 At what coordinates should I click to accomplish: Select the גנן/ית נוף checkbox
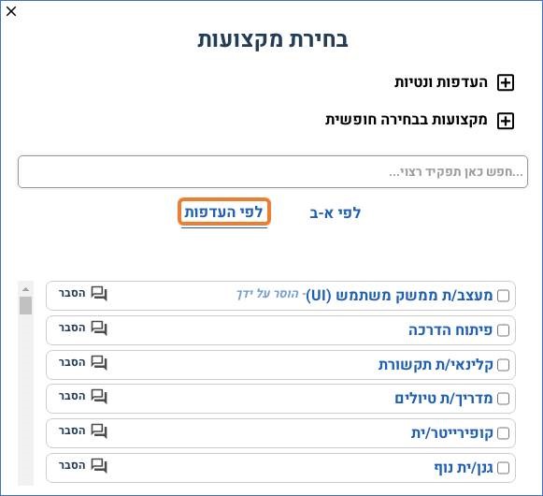click(x=503, y=468)
